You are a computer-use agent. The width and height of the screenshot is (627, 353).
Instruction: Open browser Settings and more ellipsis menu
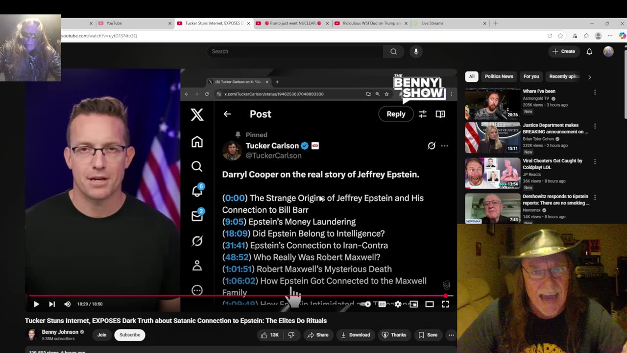[610, 36]
